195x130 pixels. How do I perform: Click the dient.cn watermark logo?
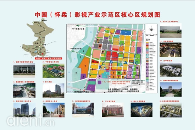30,120
